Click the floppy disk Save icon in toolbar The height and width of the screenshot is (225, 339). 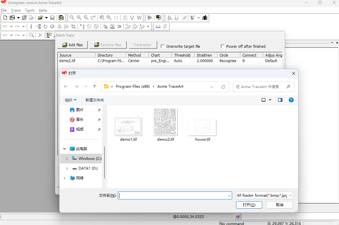(x=52, y=18)
